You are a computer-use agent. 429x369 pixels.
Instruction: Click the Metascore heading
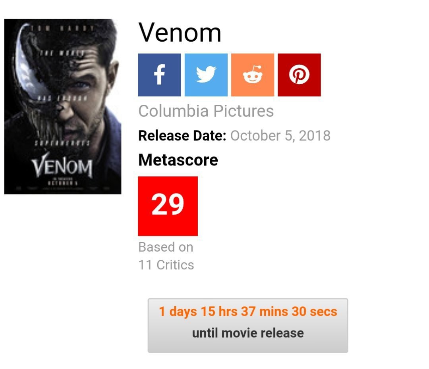[x=178, y=160]
